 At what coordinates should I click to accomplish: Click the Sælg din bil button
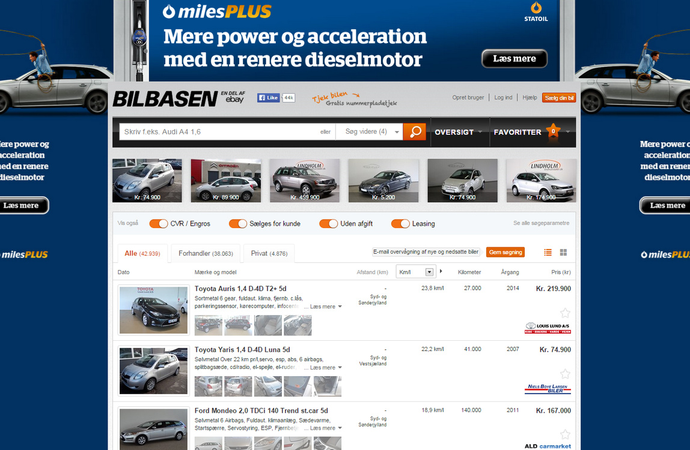point(559,98)
